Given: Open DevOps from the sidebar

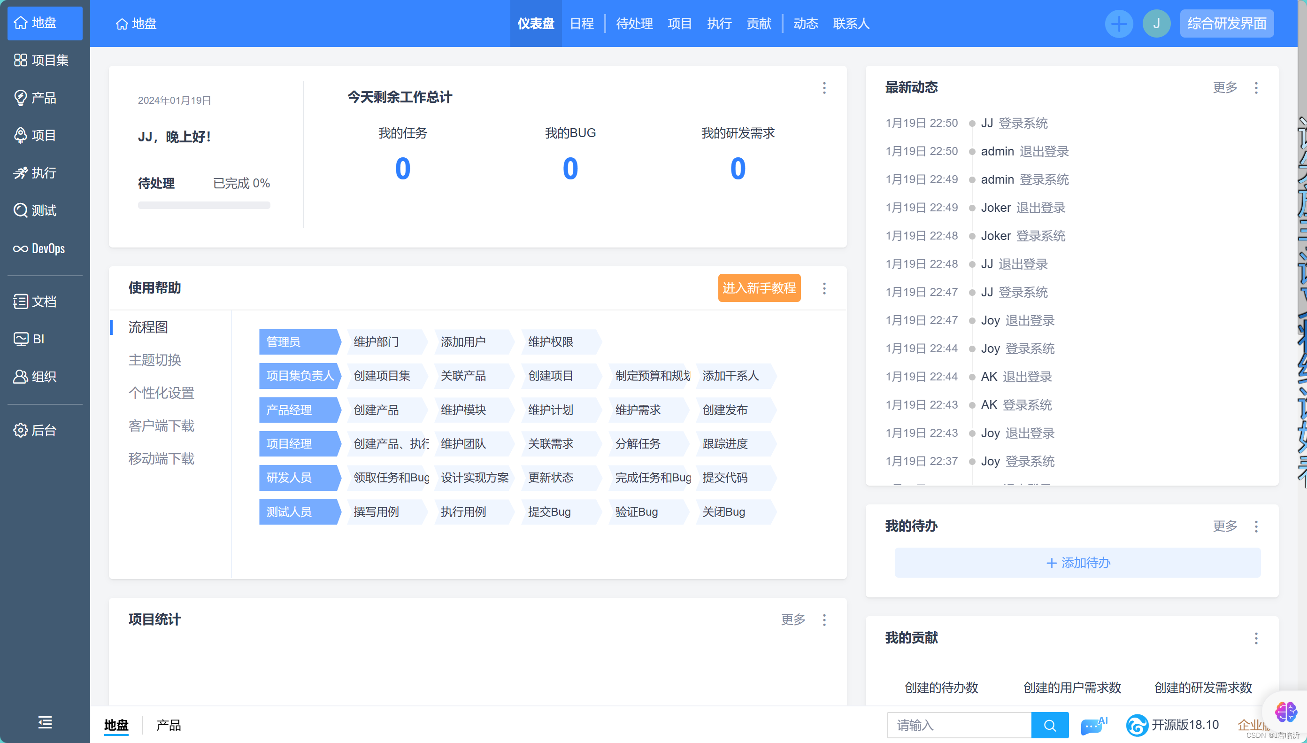Looking at the screenshot, I should pyautogui.click(x=40, y=248).
